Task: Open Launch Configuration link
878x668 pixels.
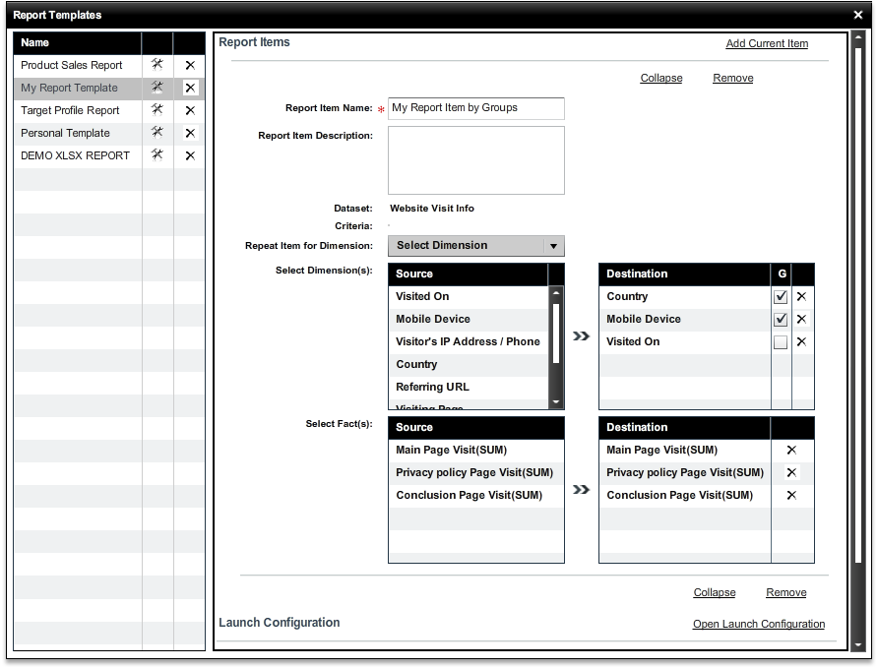Action: (758, 624)
